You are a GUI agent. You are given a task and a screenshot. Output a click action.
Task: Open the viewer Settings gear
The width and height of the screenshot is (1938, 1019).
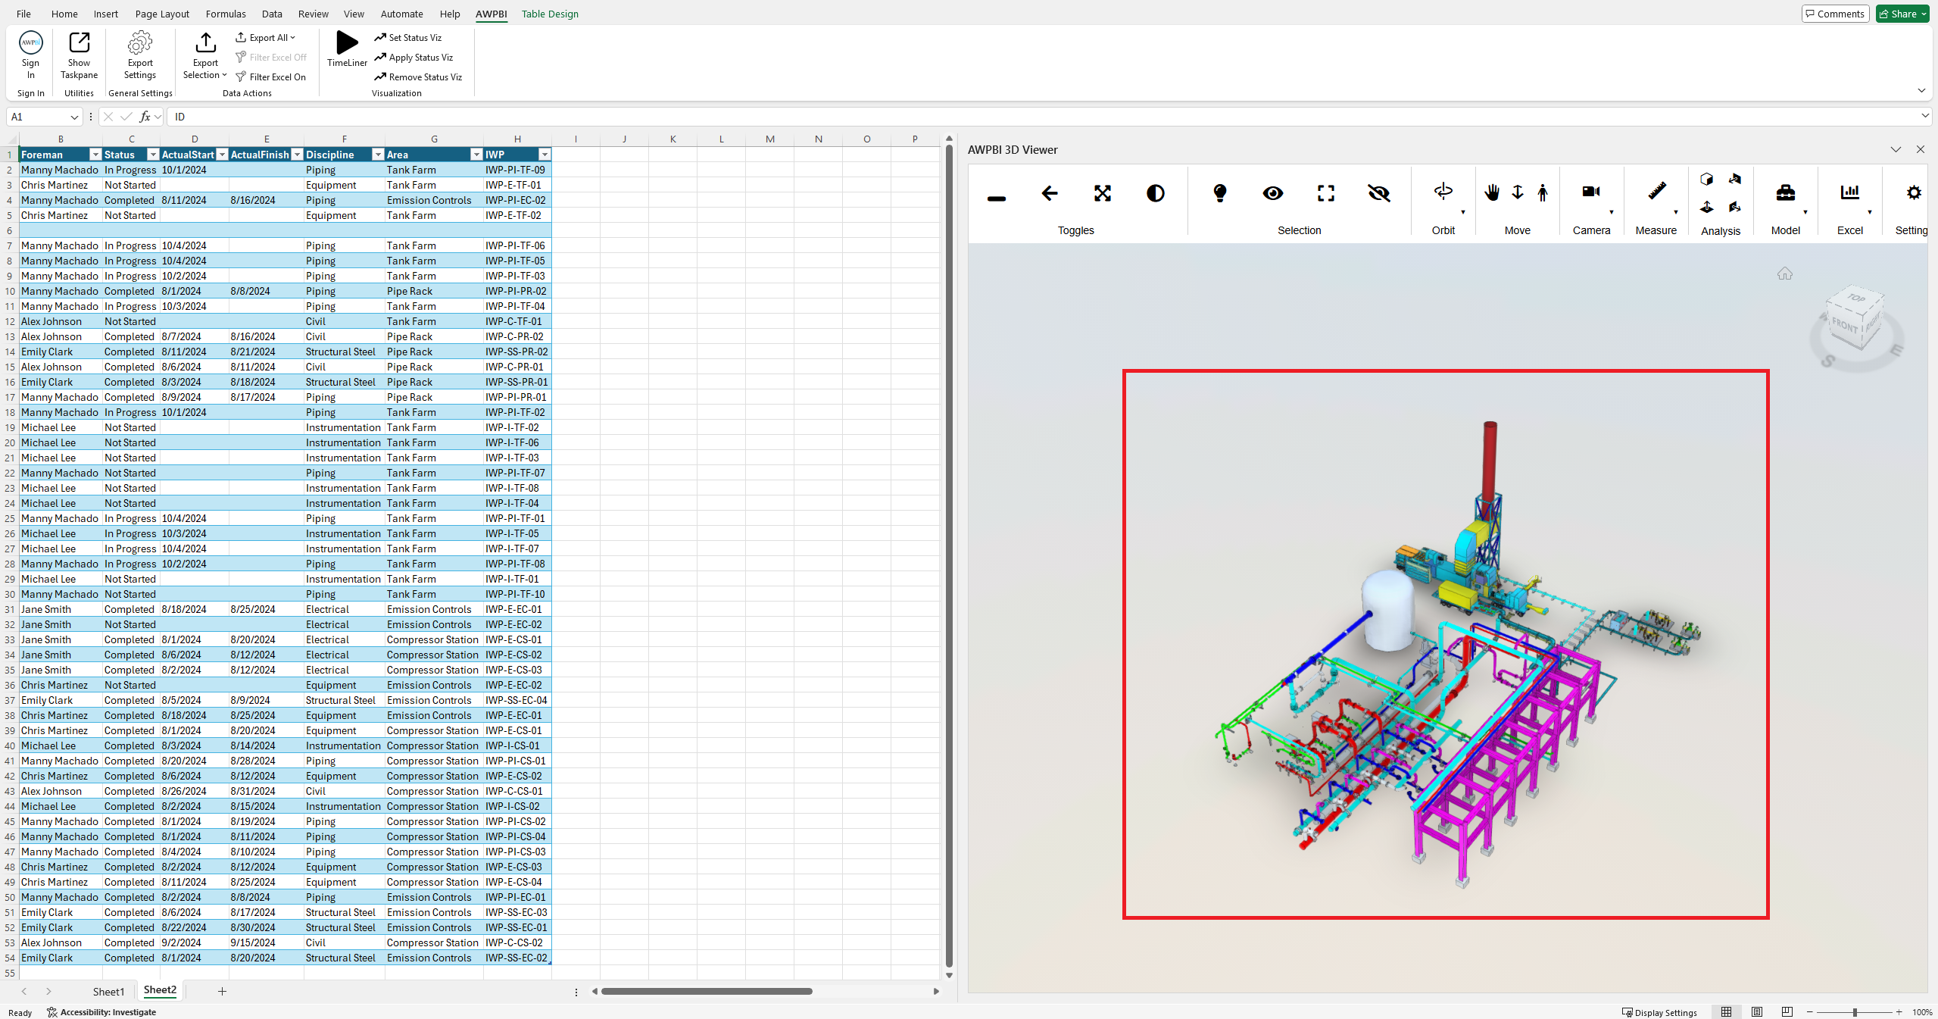point(1914,192)
